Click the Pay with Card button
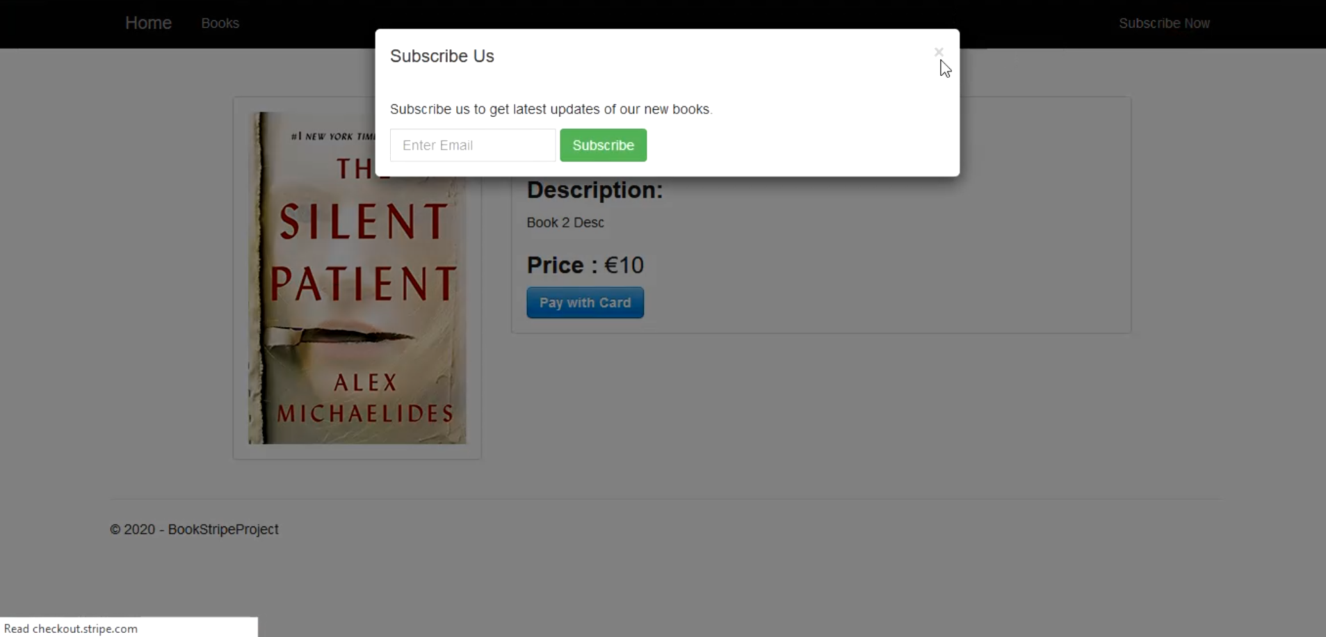1326x637 pixels. 585,303
